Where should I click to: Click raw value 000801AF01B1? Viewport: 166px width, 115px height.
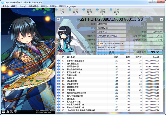coord(152,67)
